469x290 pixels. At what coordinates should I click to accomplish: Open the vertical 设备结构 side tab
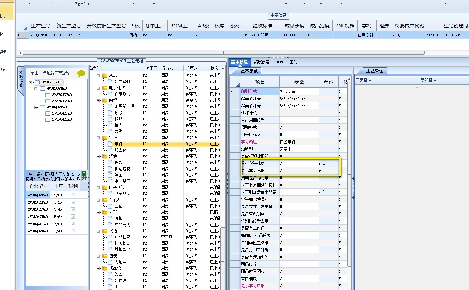pyautogui.click(x=21, y=79)
